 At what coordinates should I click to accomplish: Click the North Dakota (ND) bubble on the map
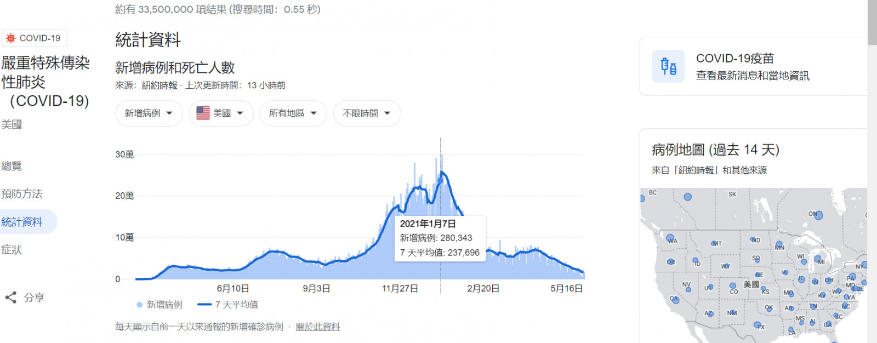pyautogui.click(x=753, y=239)
